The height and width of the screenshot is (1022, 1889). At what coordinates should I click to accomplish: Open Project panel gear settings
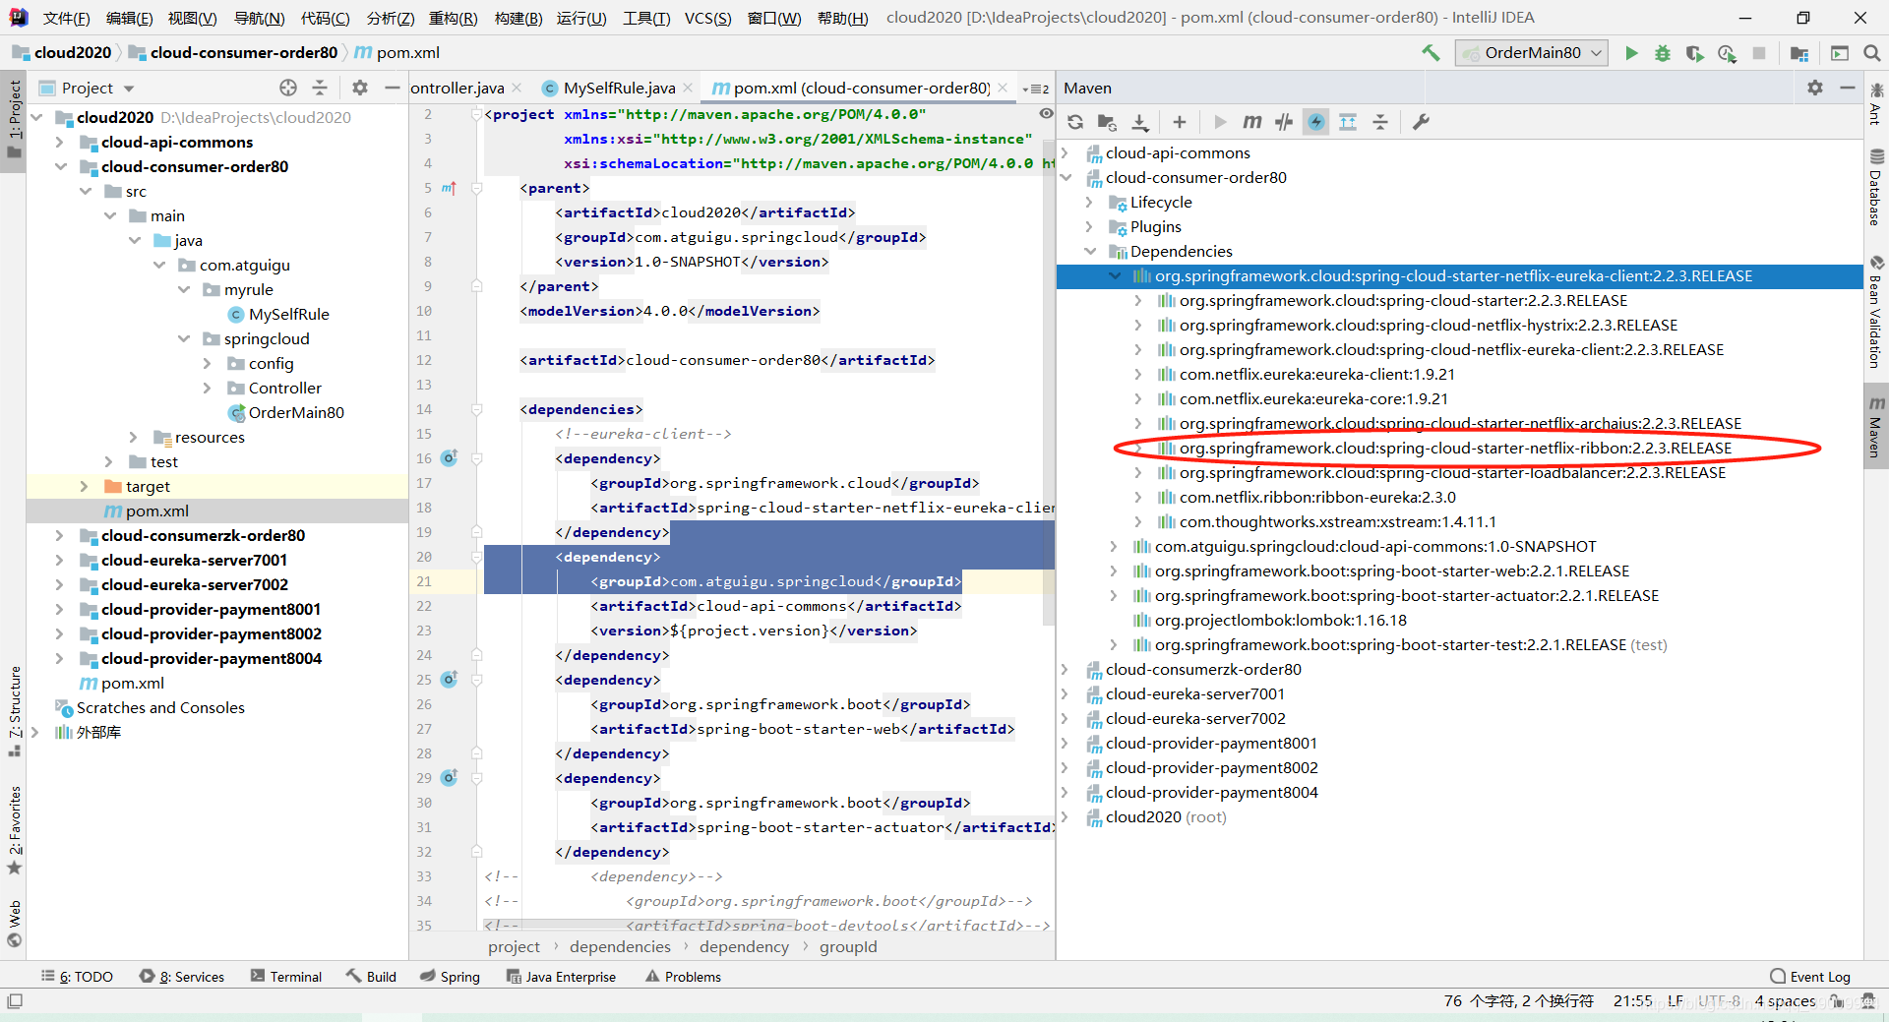click(360, 88)
